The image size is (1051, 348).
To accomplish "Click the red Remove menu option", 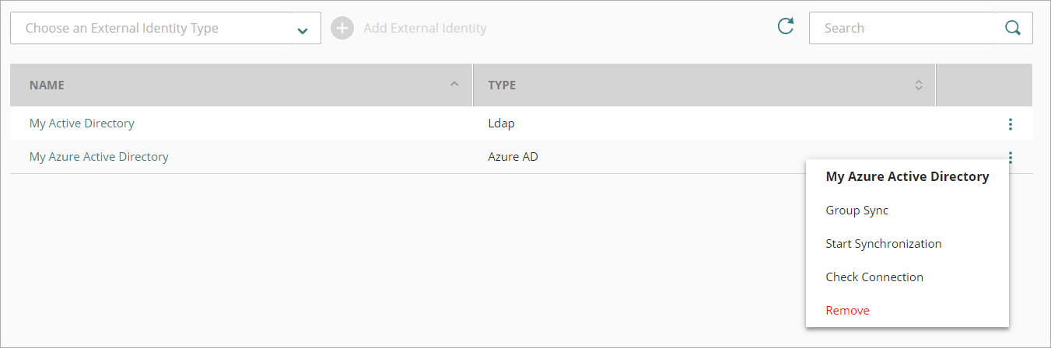I will tap(847, 311).
